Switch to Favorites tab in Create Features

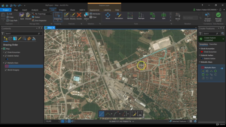pos(213,44)
